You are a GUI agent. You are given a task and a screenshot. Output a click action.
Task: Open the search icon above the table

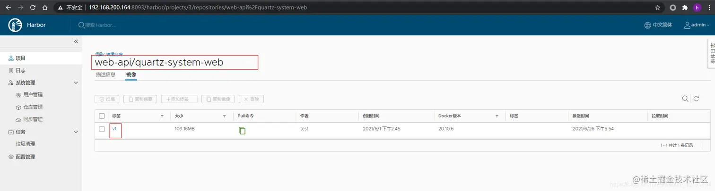coord(685,99)
